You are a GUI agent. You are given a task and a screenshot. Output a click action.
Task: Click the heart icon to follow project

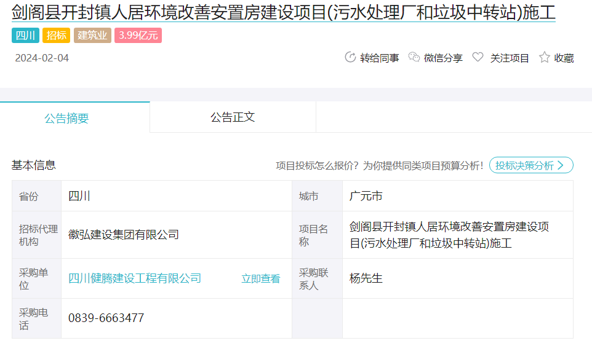478,57
